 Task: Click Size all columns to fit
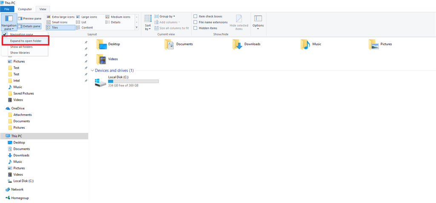click(172, 28)
